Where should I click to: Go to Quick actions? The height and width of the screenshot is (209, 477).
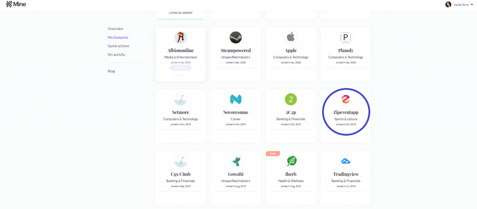tap(118, 46)
